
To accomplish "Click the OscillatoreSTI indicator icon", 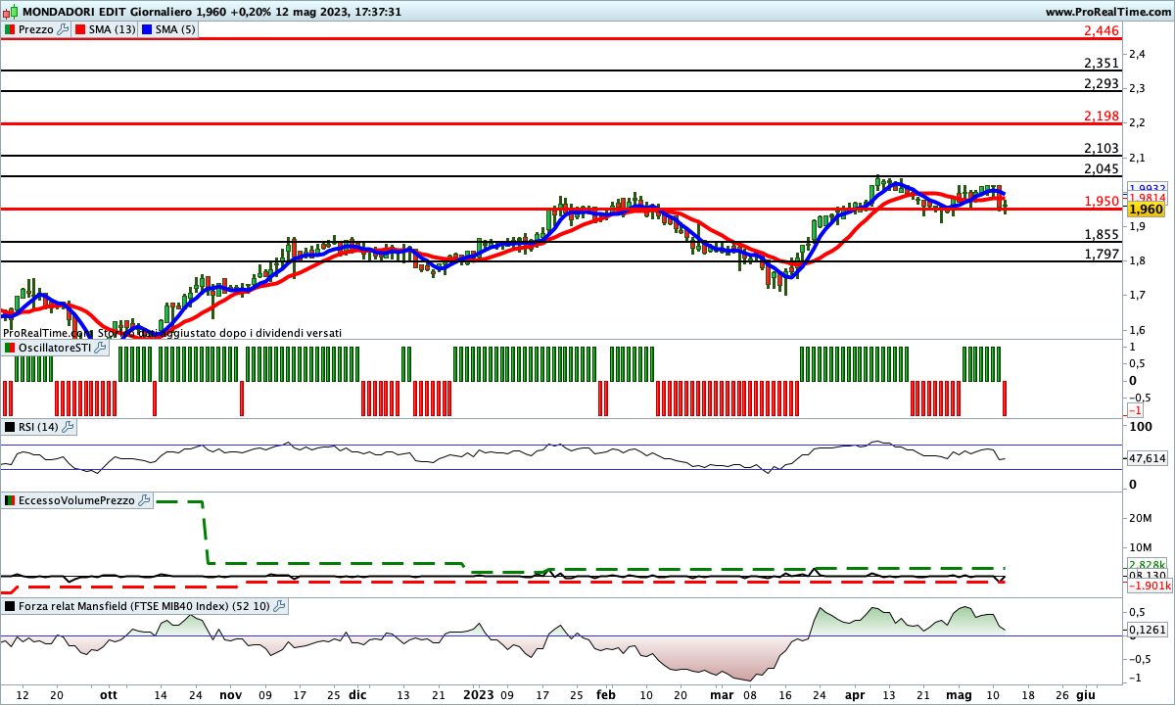I will pos(9,348).
